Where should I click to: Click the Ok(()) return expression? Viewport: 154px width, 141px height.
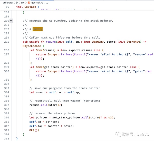[x=33, y=130]
